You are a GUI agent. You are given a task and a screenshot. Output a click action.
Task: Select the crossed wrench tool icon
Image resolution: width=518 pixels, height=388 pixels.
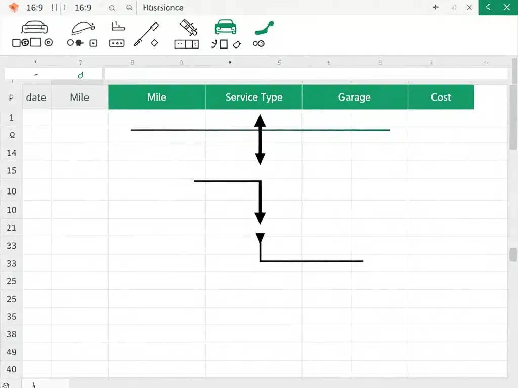(187, 28)
